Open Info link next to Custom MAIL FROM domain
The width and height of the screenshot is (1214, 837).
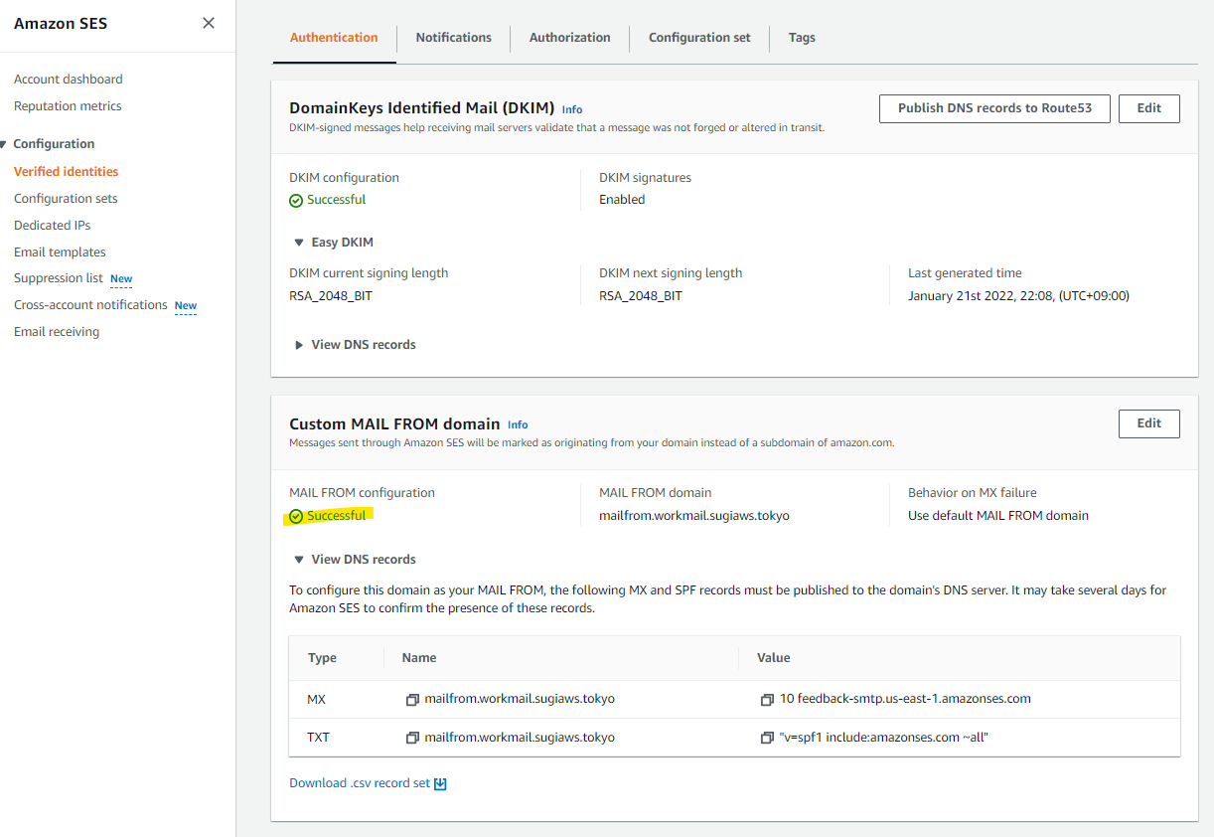[x=518, y=424]
